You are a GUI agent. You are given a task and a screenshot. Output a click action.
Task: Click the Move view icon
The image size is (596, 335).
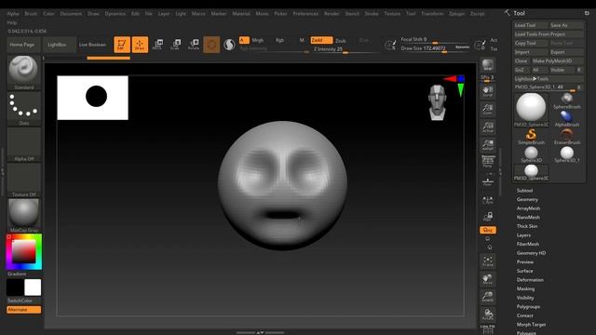point(488,279)
